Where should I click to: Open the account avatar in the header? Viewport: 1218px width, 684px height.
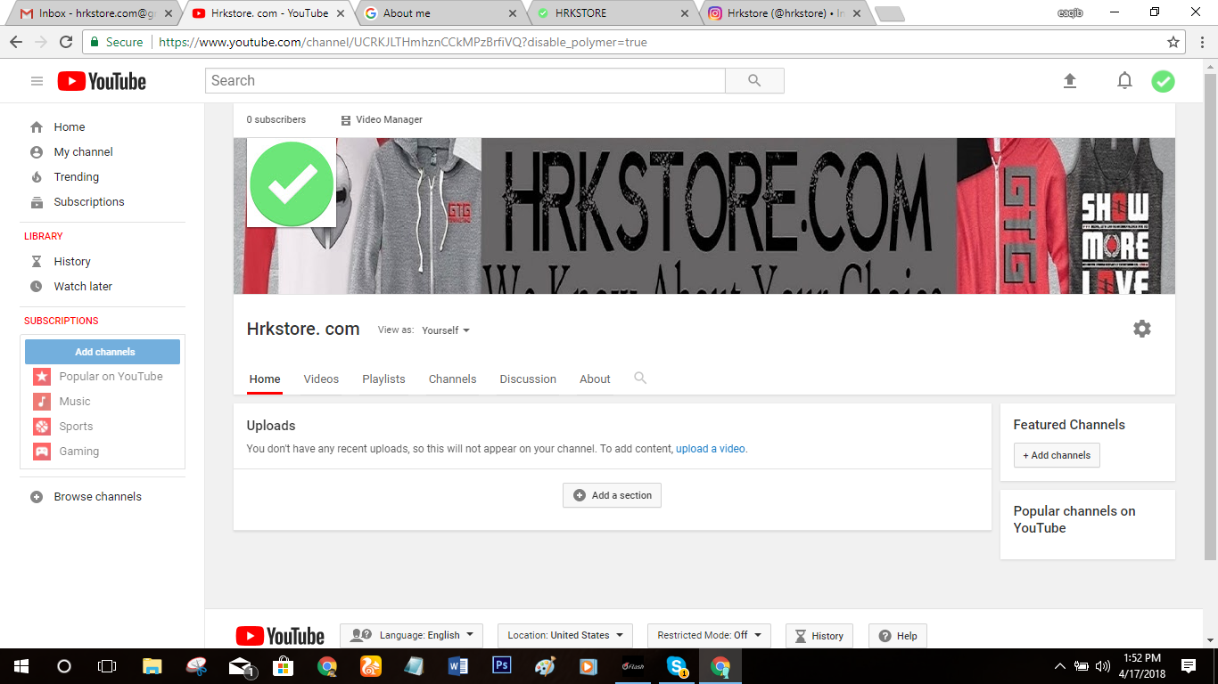tap(1163, 81)
